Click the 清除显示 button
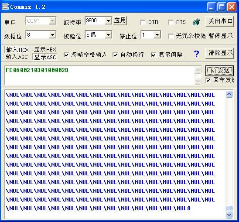Image resolution: width=239 pixels, height=222 pixels. point(220,53)
